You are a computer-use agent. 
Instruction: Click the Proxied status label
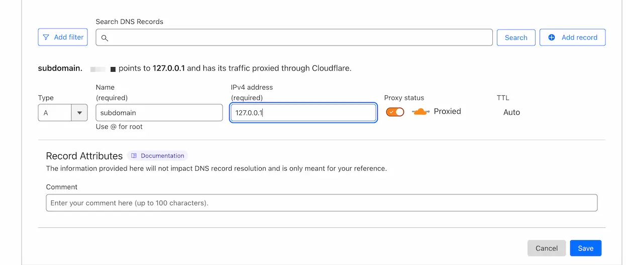tap(447, 111)
